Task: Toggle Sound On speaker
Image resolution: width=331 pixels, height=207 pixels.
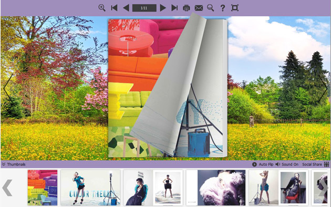Action: [287, 164]
